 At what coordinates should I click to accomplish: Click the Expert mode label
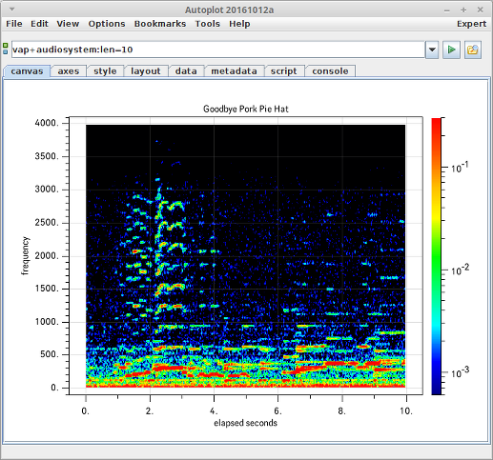coord(471,24)
